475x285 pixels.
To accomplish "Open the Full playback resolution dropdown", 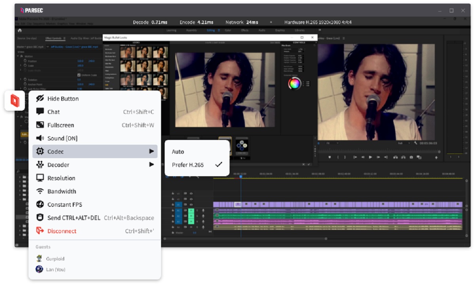I will 404,143.
